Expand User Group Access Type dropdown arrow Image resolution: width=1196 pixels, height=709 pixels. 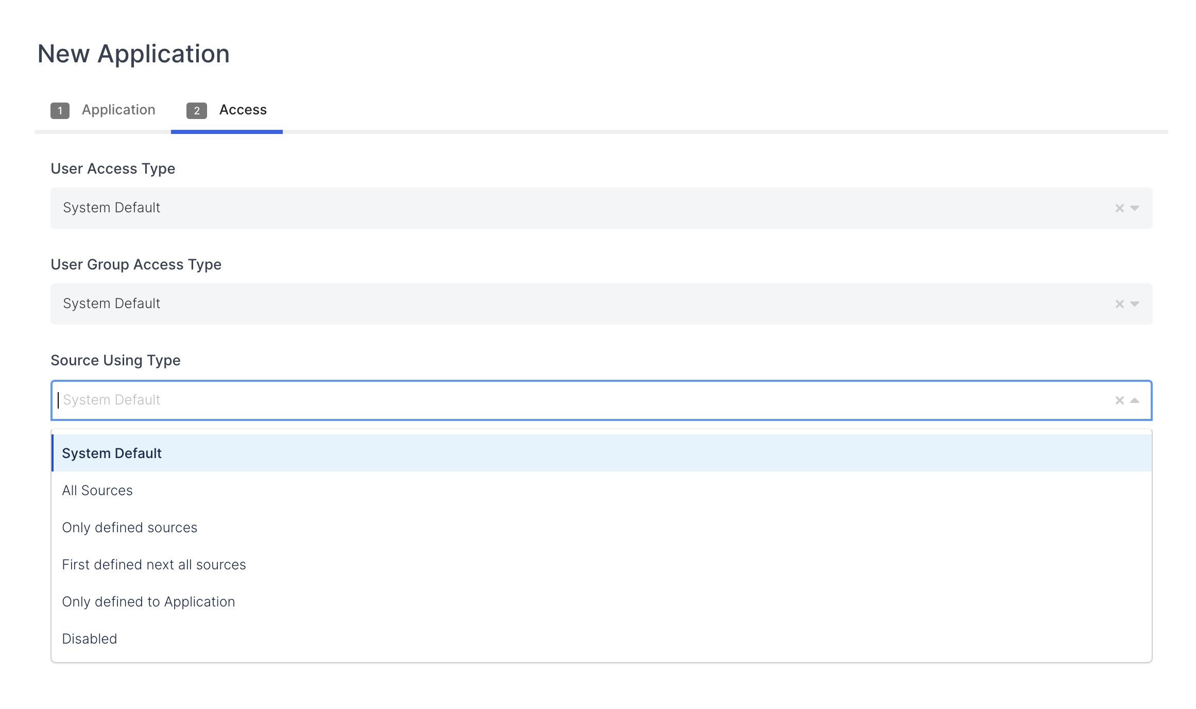click(1135, 304)
